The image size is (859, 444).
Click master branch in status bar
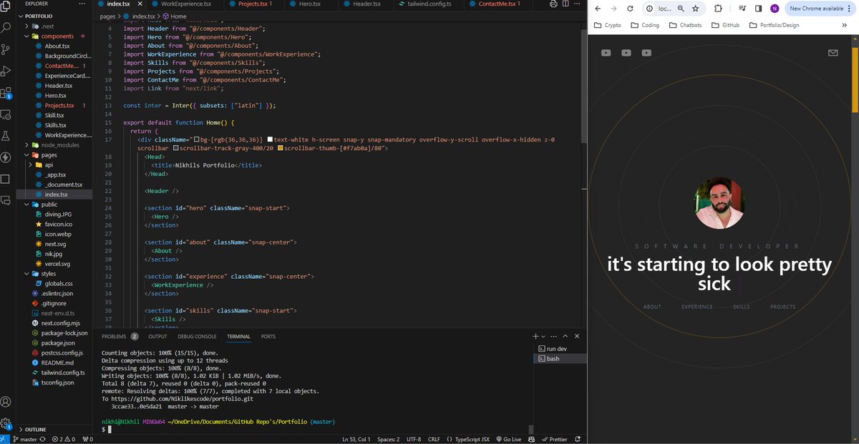(x=24, y=439)
